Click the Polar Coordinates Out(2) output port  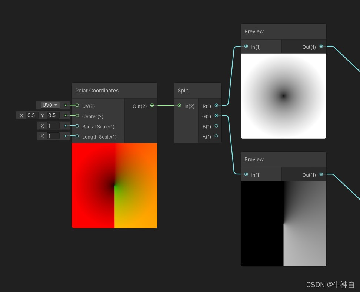coord(152,105)
